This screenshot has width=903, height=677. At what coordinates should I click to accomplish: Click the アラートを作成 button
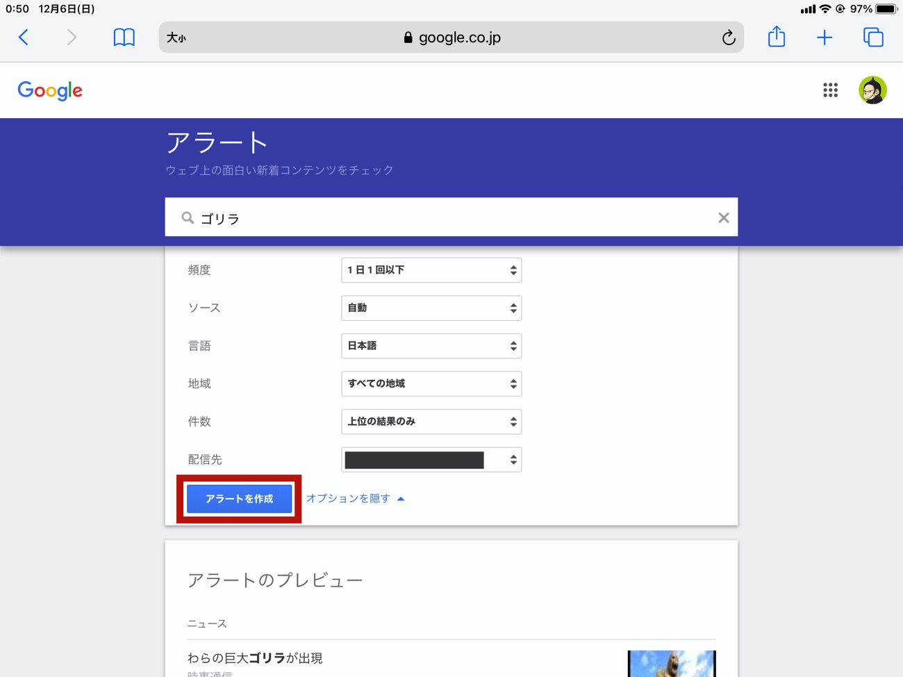(239, 499)
